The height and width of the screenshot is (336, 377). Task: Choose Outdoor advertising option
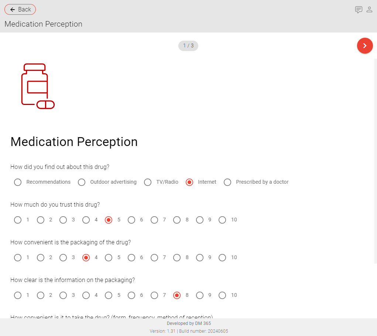coord(82,182)
